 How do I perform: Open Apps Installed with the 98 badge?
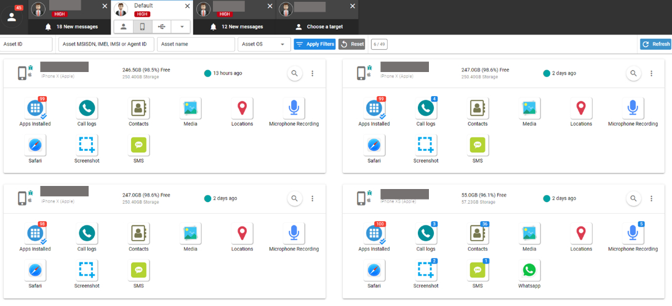[x=35, y=233]
